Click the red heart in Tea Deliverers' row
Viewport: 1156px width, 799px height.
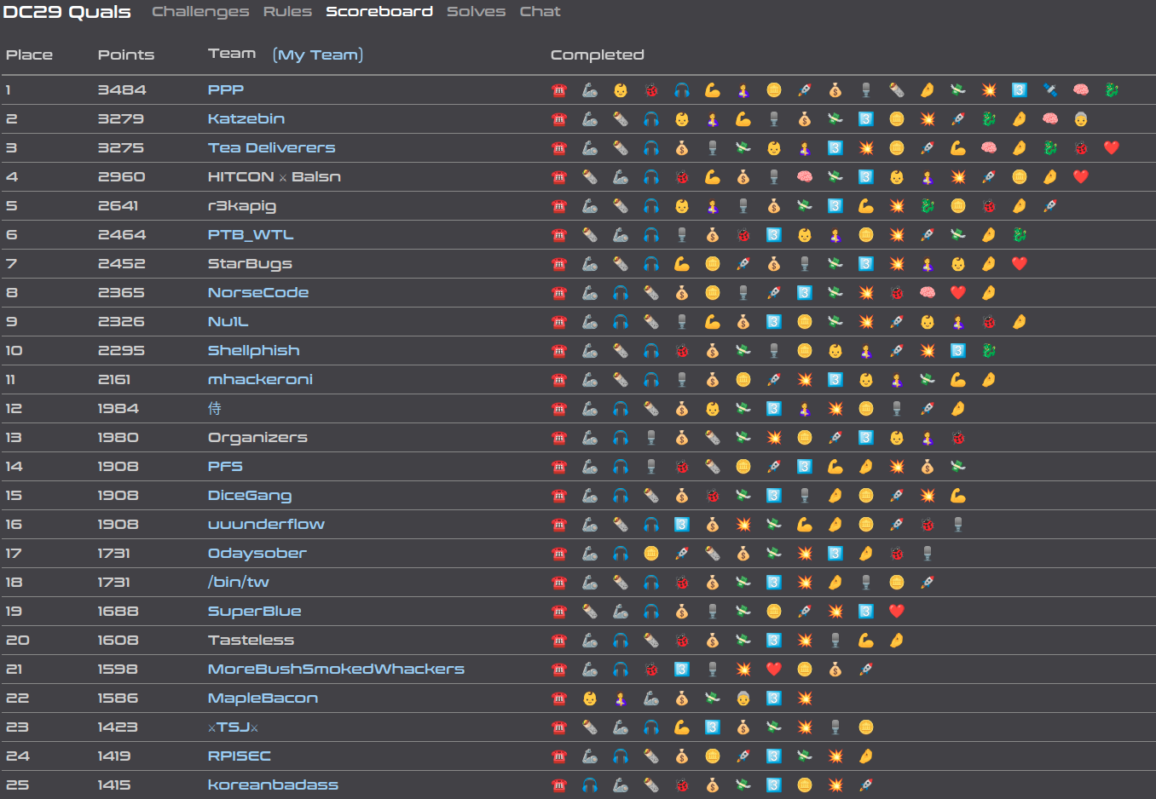click(1112, 148)
